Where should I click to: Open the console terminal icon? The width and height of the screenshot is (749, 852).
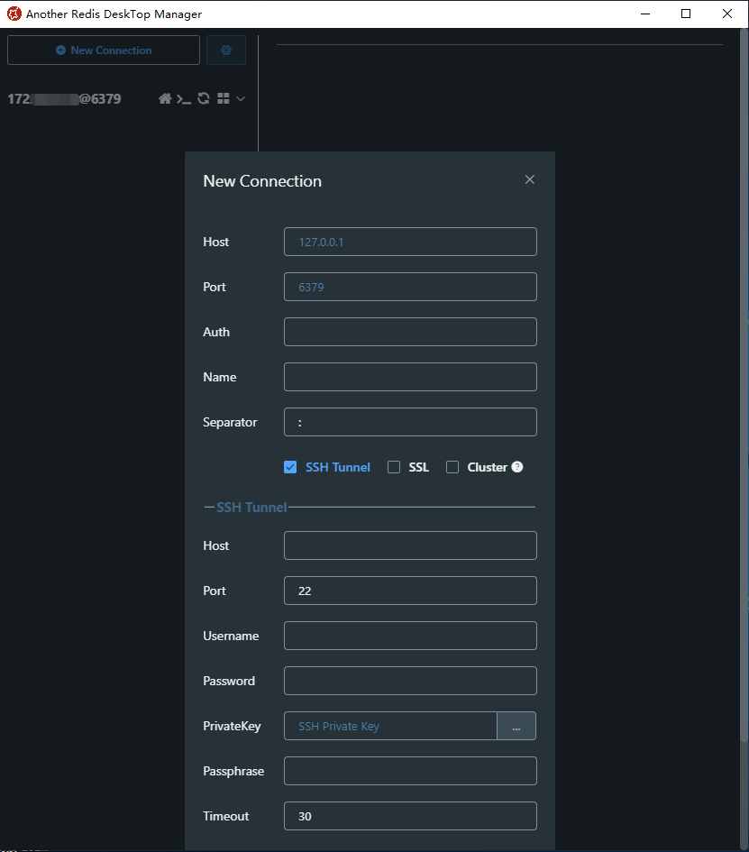pos(184,99)
